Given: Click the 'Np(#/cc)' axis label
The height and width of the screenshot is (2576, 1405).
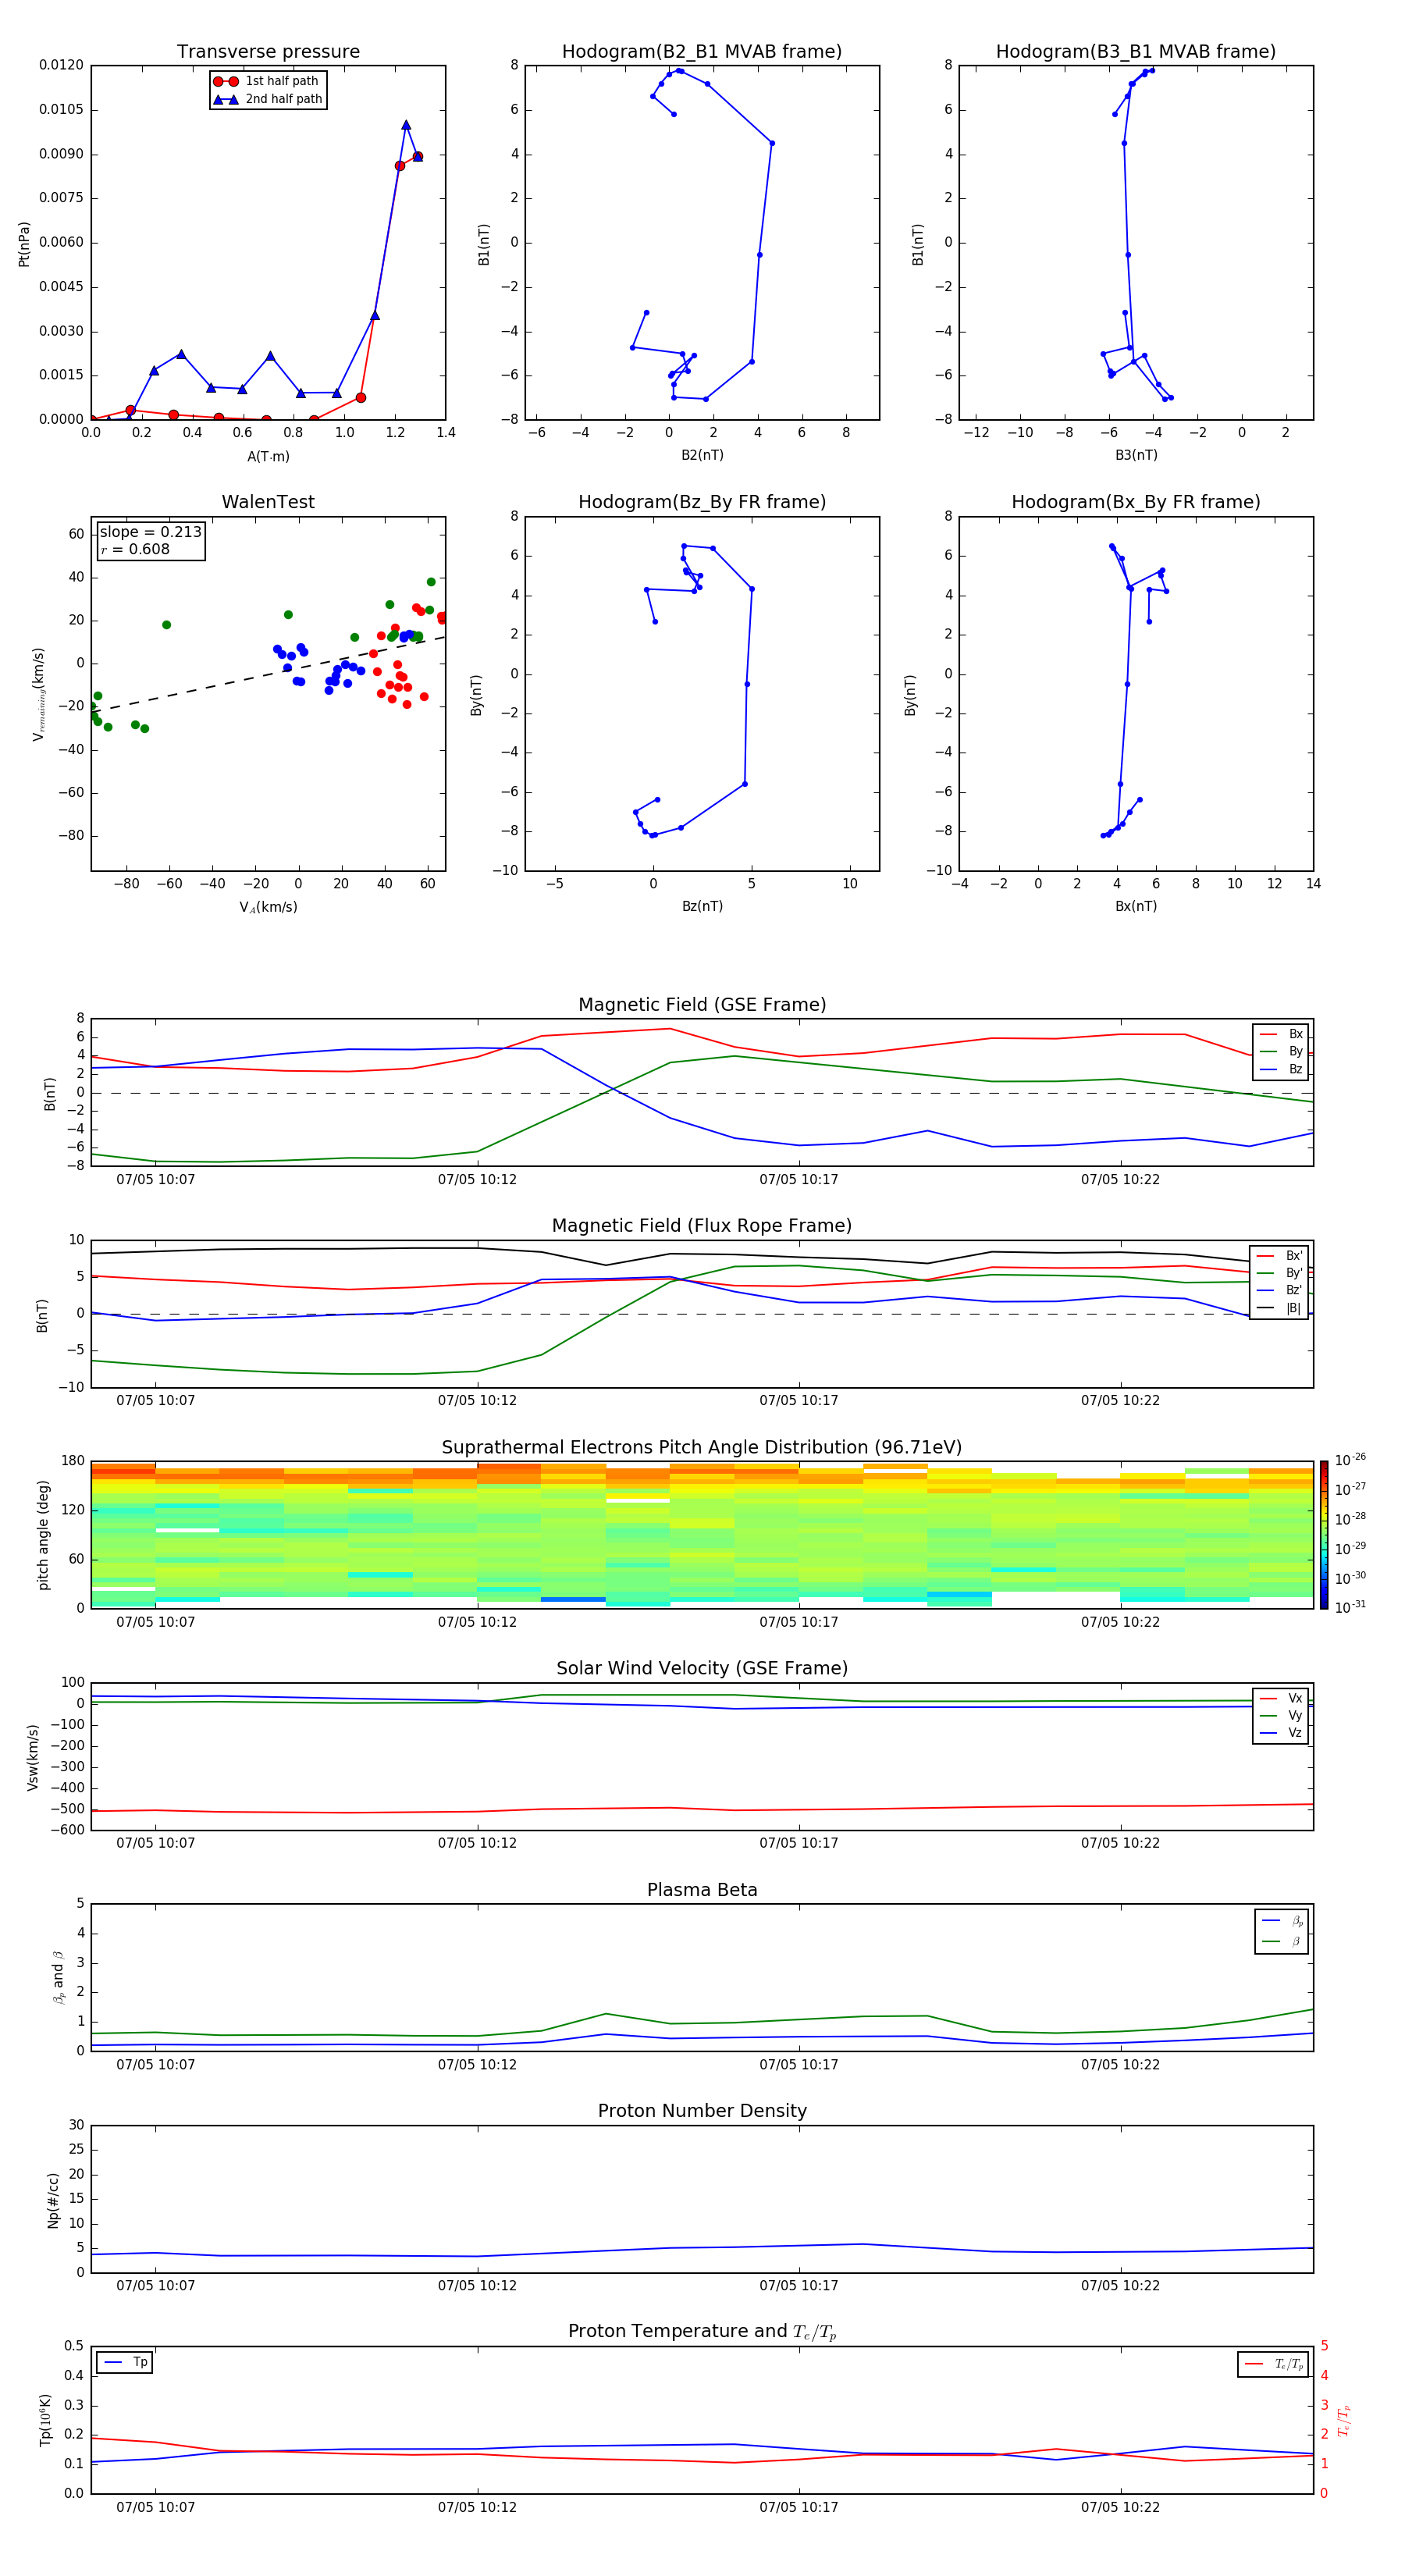Looking at the screenshot, I should pos(53,2199).
